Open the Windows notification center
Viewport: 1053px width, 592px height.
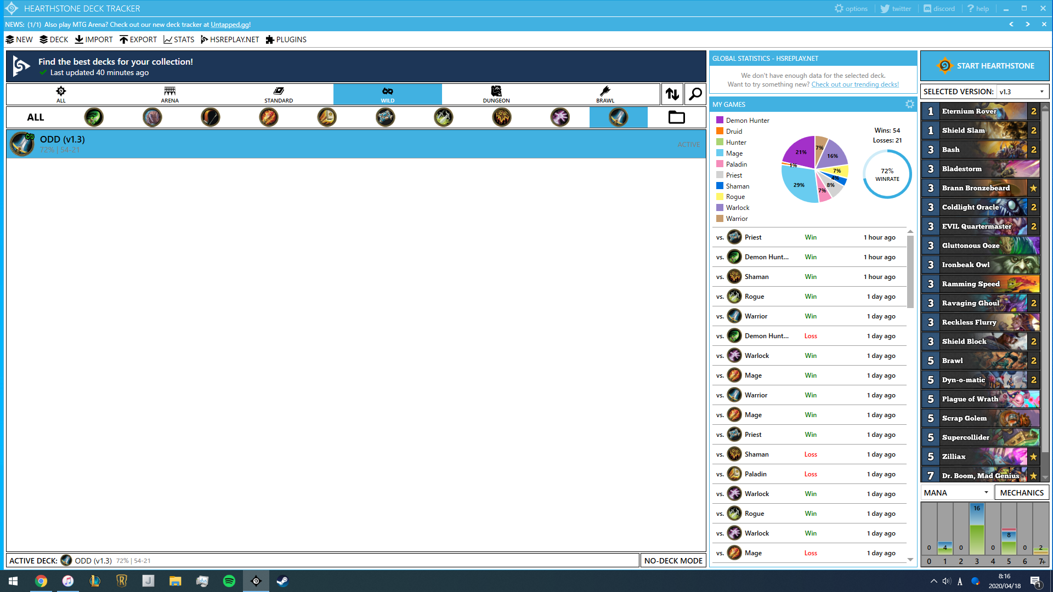click(x=1035, y=581)
